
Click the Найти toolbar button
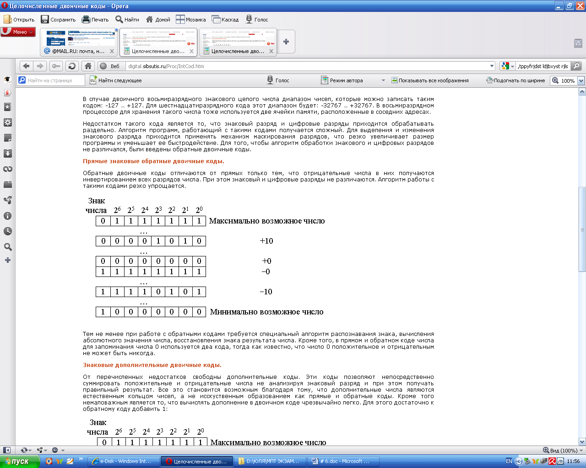pyautogui.click(x=127, y=19)
